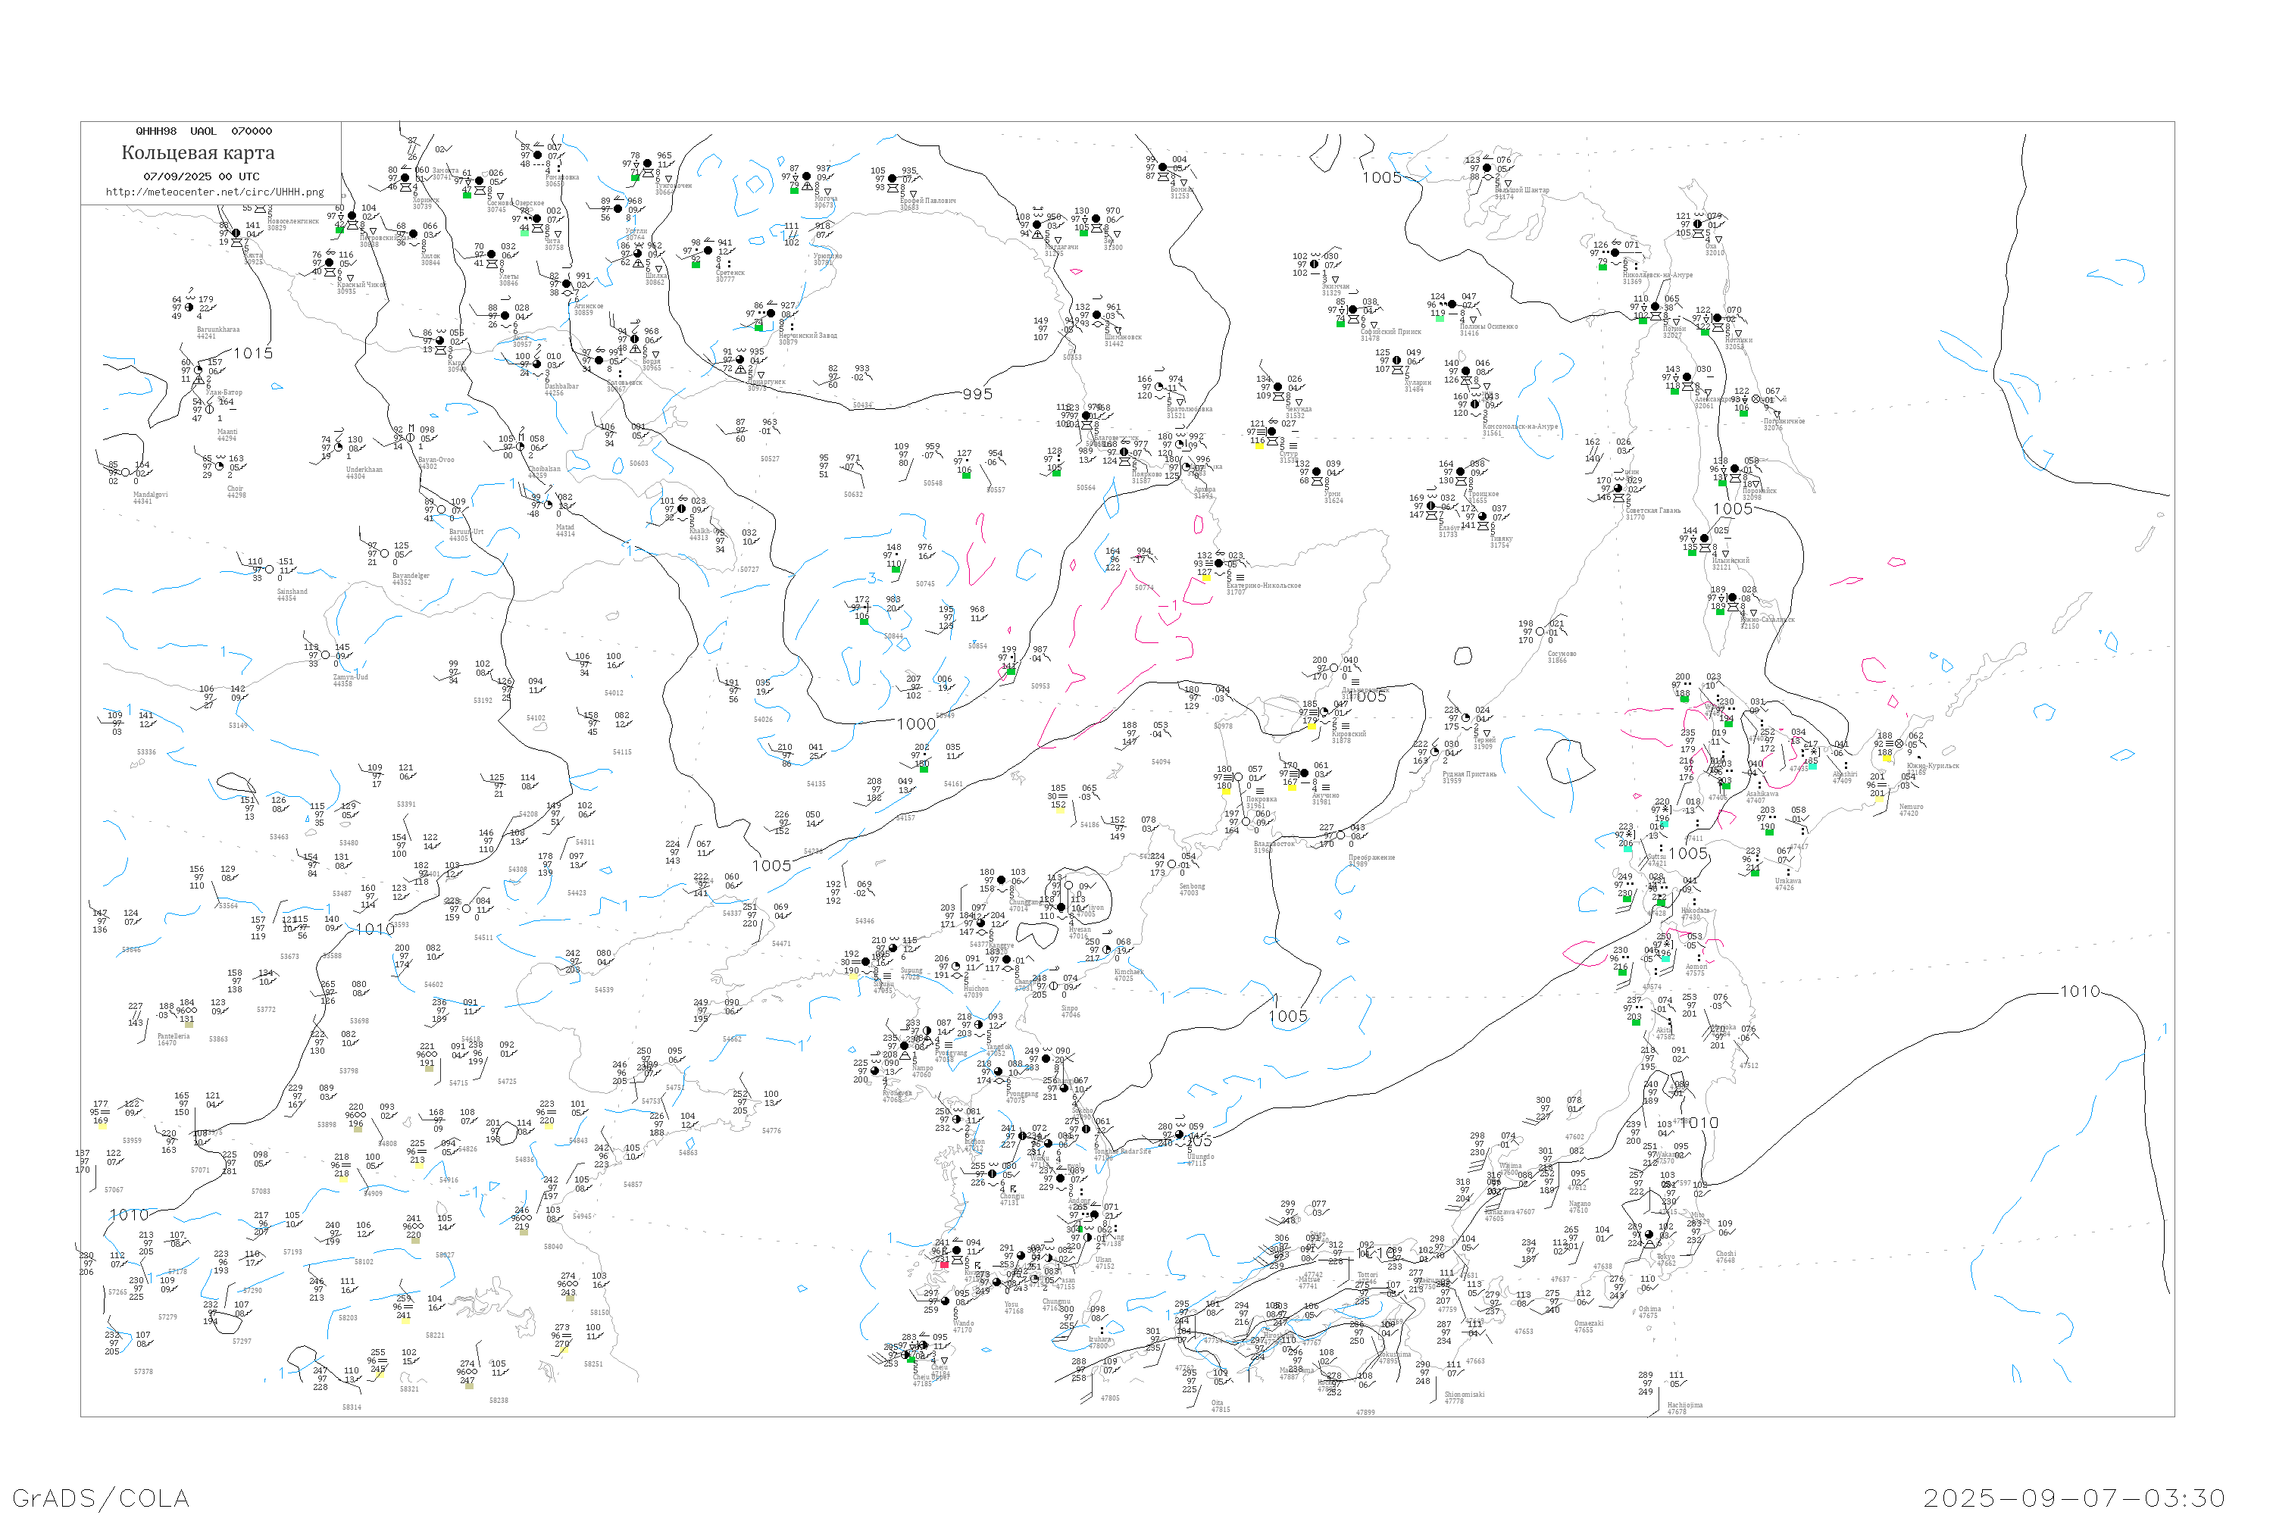
Task: Click the 2025-09-07-03:30 timestamp
Action: 2074,1498
